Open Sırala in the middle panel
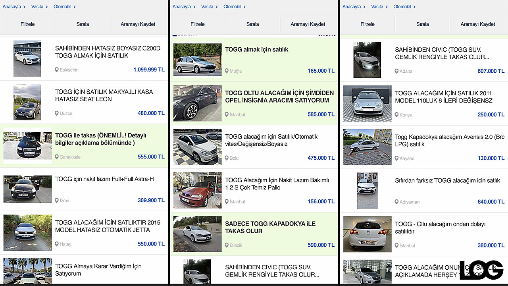 tap(252, 24)
